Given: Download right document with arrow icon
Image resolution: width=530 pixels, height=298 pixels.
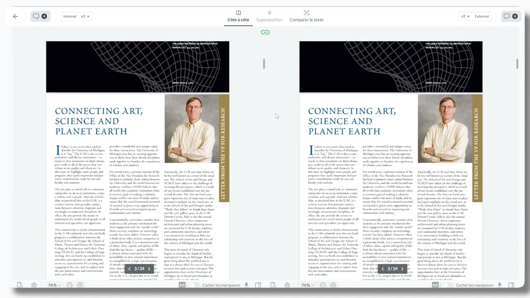Looking at the screenshot, I should [x=500, y=285].
